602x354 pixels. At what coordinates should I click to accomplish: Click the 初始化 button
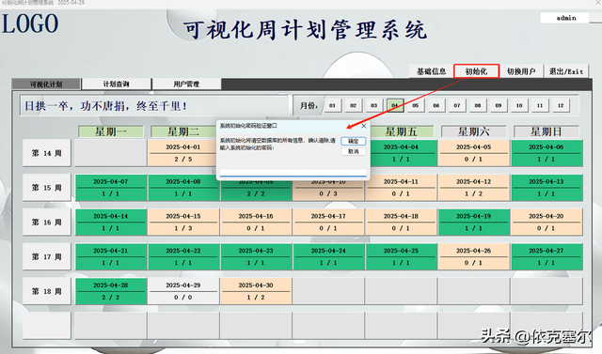point(476,71)
